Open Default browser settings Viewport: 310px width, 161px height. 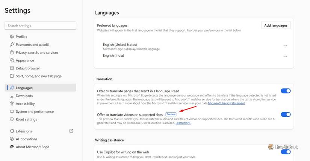point(40,68)
